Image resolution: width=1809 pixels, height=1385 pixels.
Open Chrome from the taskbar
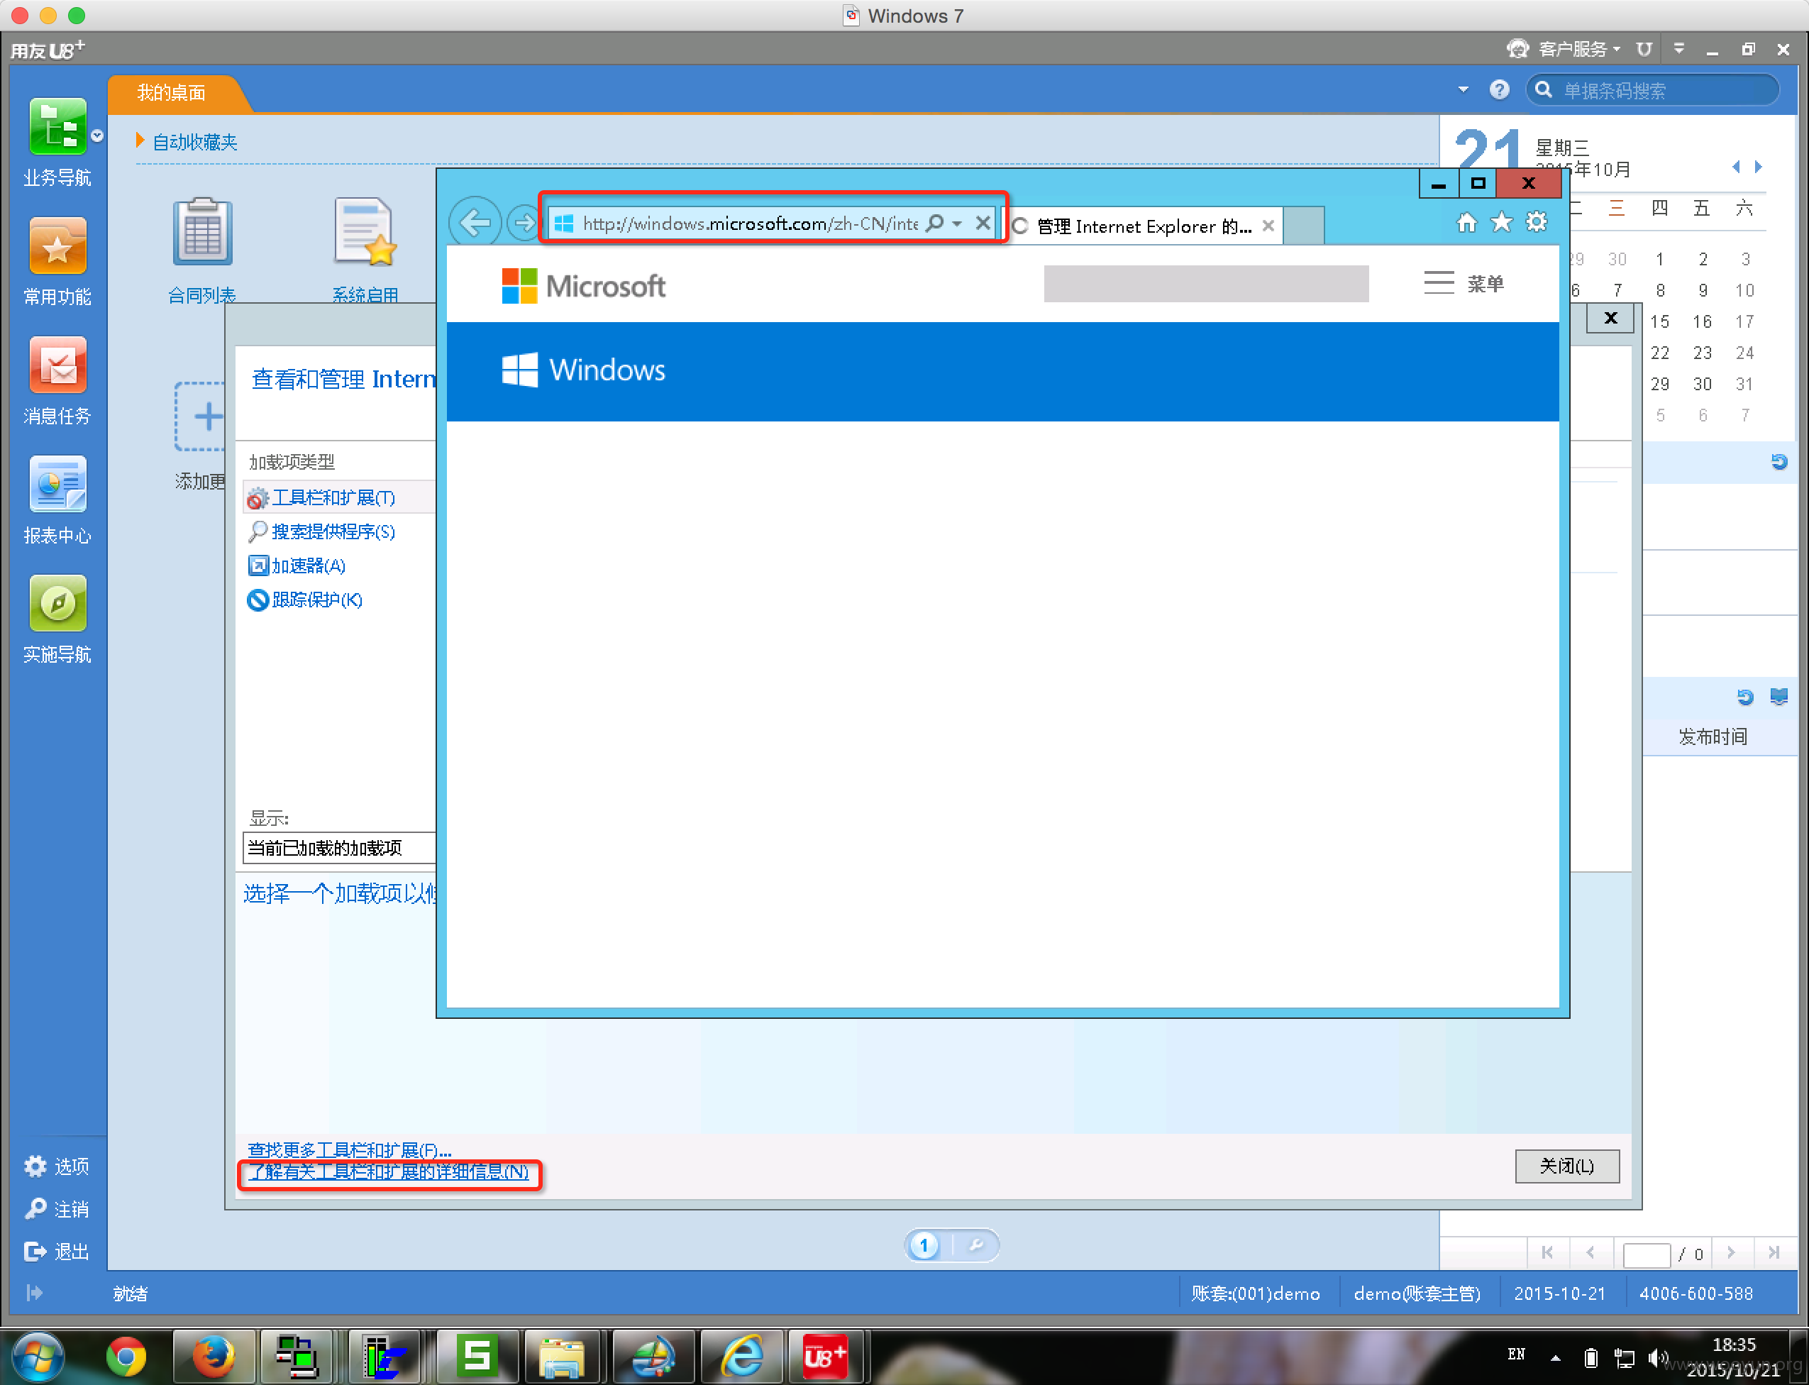[126, 1357]
